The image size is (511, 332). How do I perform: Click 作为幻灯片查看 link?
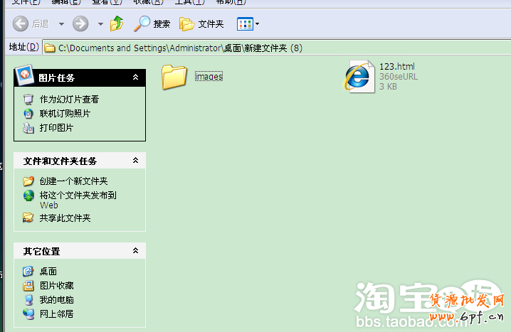point(69,100)
